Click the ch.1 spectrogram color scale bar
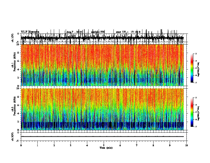The width and height of the screenshot is (210, 163). click(x=192, y=68)
